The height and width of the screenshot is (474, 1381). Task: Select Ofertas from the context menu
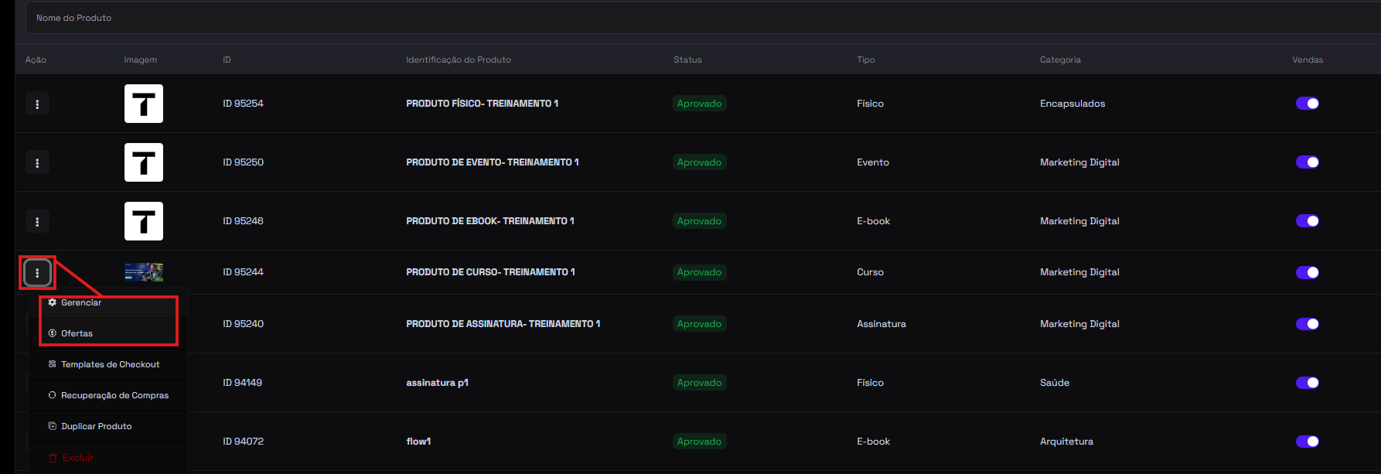[77, 334]
